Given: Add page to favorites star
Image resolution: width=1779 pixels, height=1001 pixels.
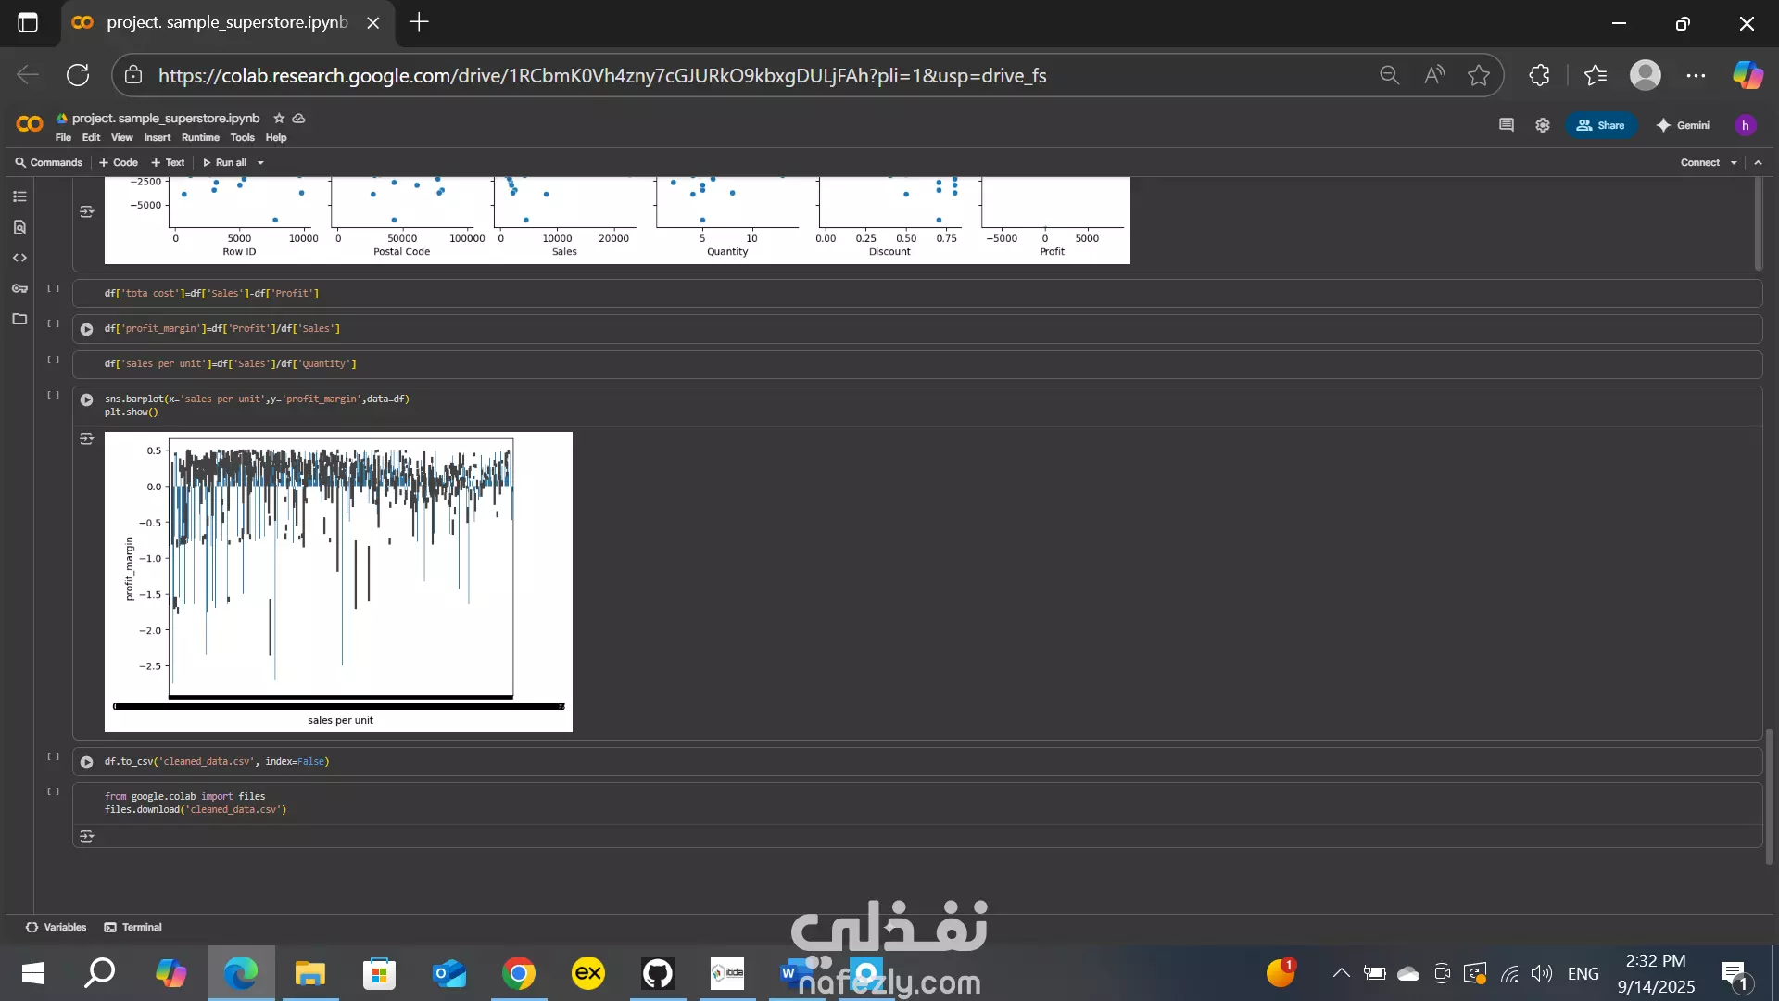Looking at the screenshot, I should pos(1479,75).
